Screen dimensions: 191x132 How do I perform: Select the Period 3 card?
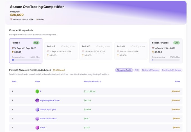96,51
